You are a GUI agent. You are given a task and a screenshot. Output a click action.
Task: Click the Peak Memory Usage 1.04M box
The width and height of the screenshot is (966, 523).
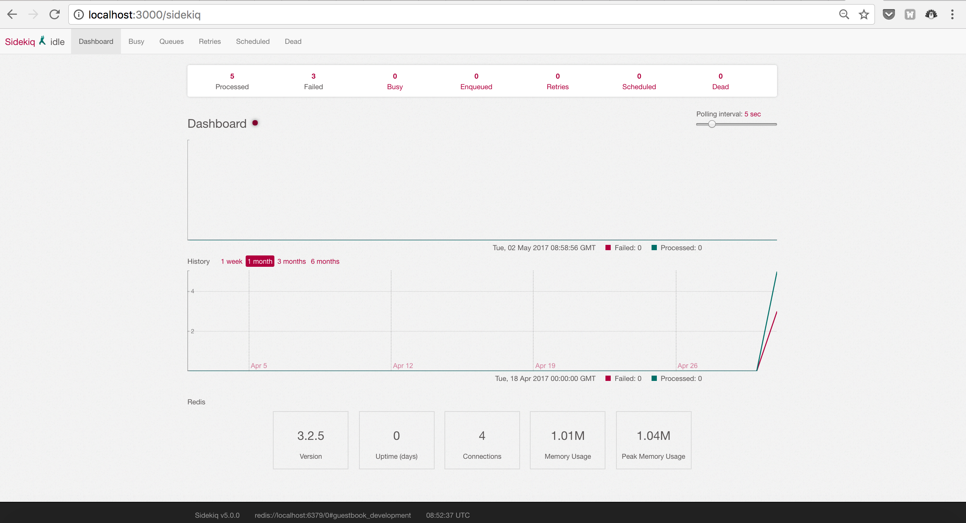[x=653, y=440]
